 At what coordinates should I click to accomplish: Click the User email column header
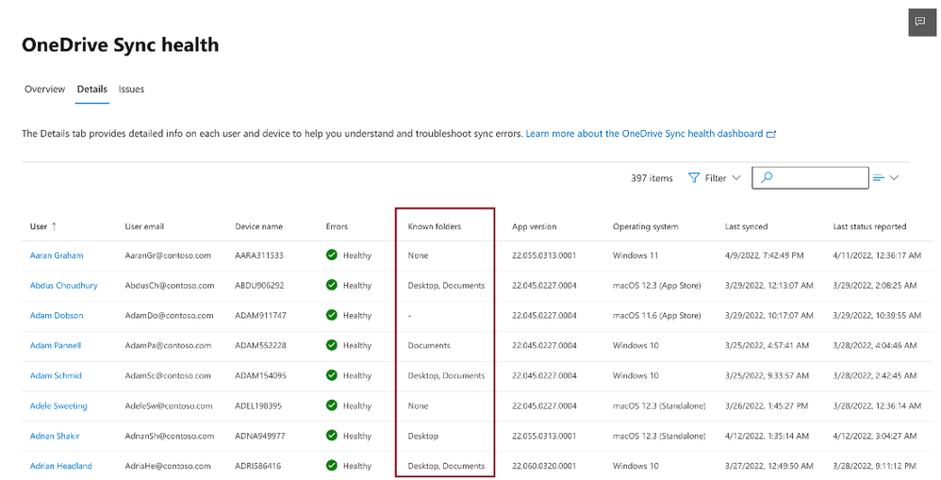coord(144,226)
